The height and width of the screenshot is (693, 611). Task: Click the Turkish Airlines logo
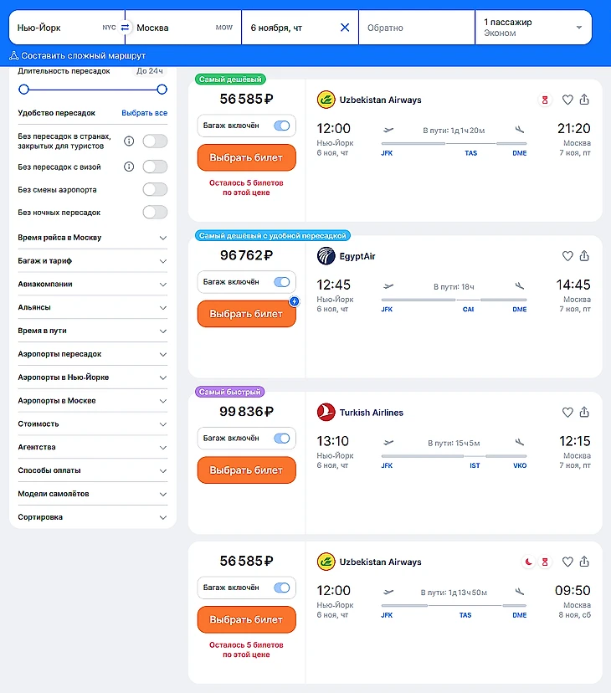326,413
